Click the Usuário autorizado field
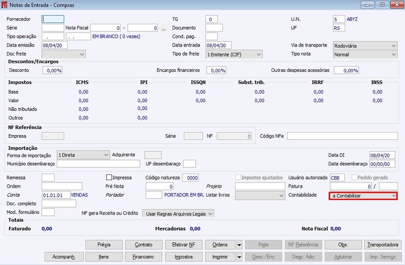The width and height of the screenshot is (405, 265). coord(337,178)
